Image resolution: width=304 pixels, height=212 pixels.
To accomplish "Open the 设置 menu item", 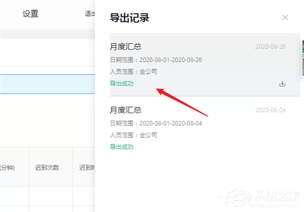I will pyautogui.click(x=30, y=14).
